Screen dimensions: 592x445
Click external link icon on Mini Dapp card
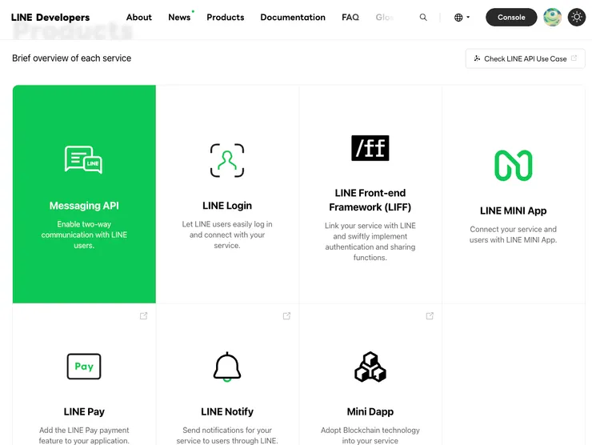coord(430,316)
